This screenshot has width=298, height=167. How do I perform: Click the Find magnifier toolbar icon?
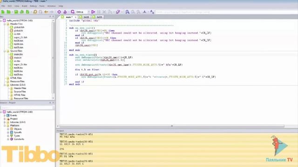pos(127,12)
